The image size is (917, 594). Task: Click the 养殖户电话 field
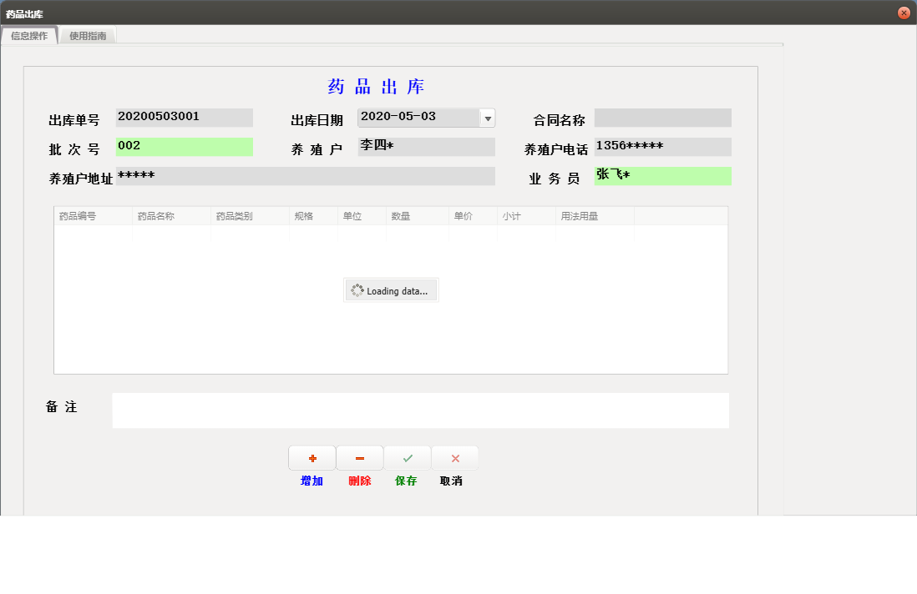(662, 147)
